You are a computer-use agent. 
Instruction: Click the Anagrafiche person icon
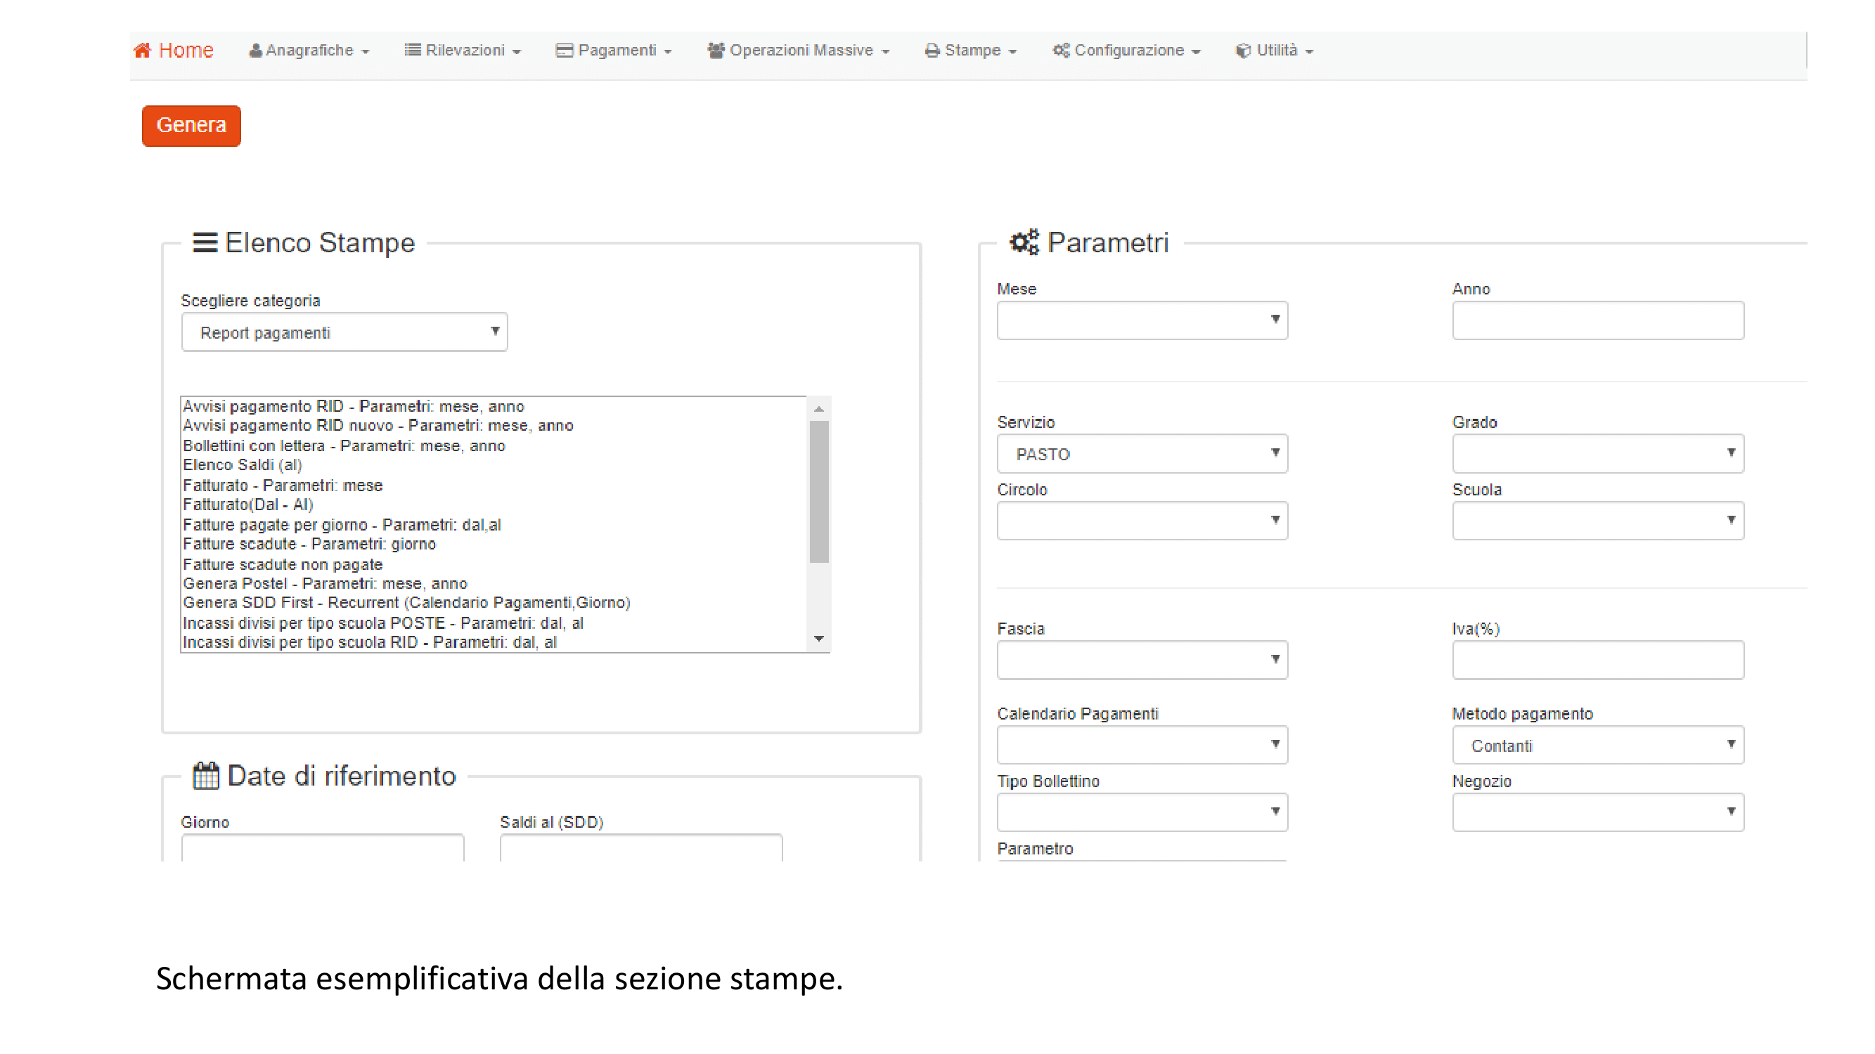(x=255, y=50)
